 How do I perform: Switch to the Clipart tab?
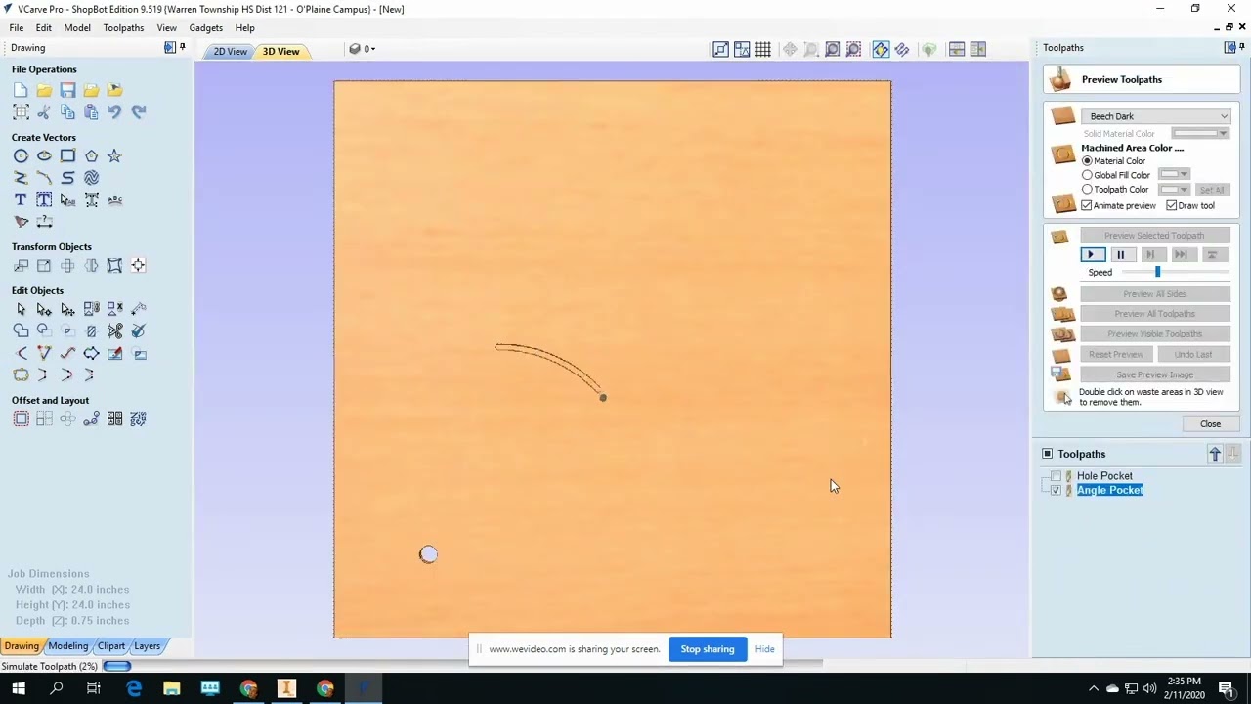(x=111, y=646)
